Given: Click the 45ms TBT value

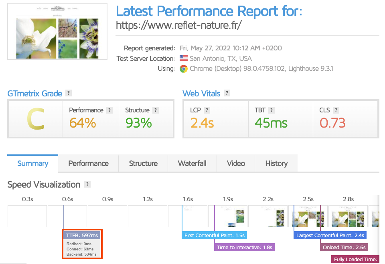Looking at the screenshot, I should point(271,123).
